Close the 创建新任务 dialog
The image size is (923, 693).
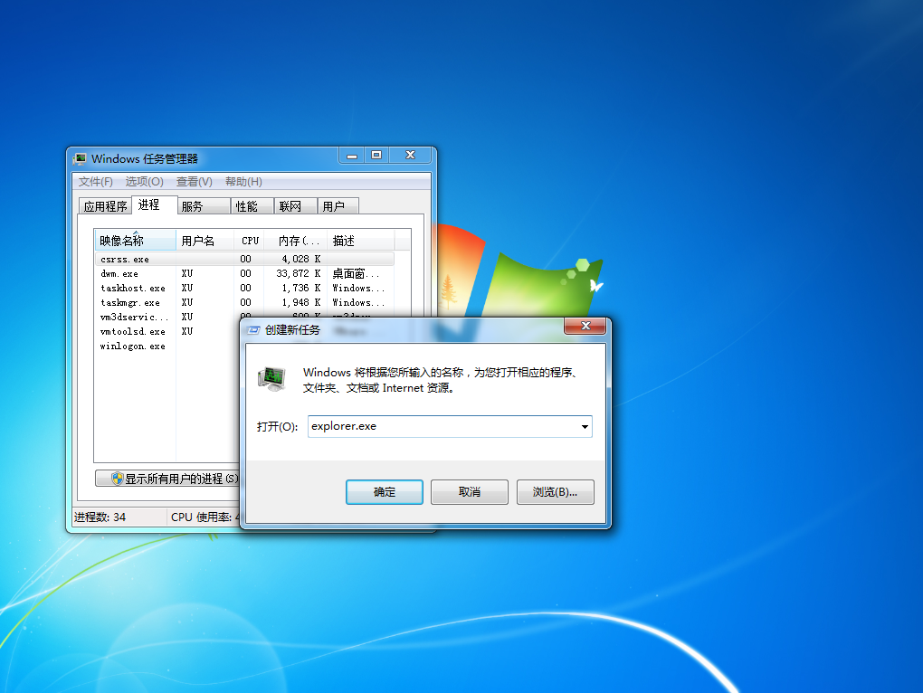(585, 326)
